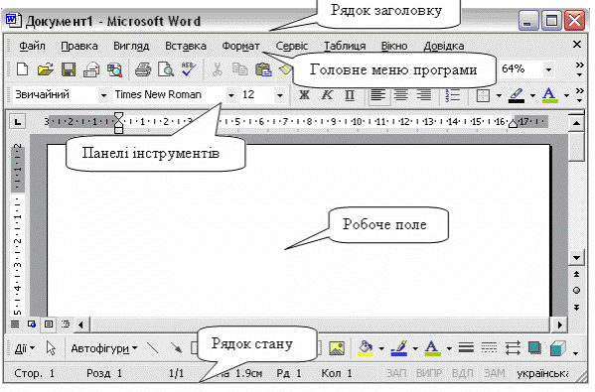This screenshot has height=392, width=595.
Task: Open the 64% zoom dropdown
Action: [x=548, y=69]
